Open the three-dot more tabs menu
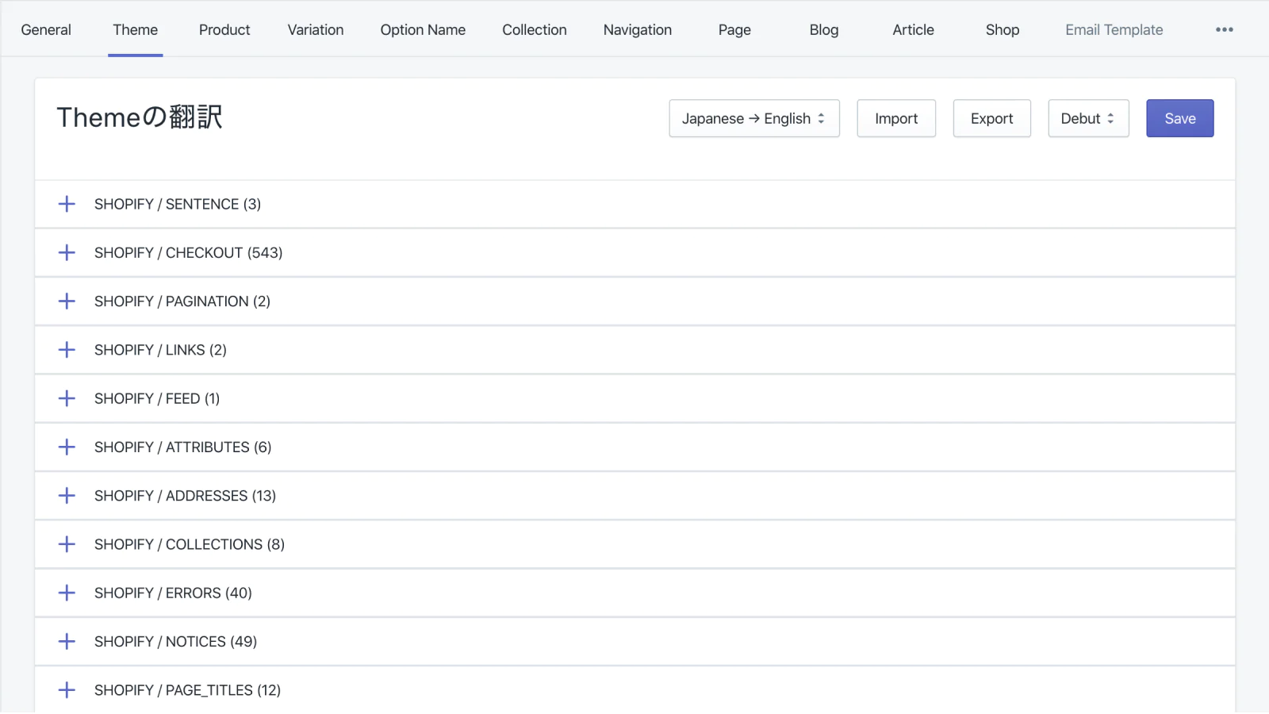The height and width of the screenshot is (714, 1269). 1224,30
